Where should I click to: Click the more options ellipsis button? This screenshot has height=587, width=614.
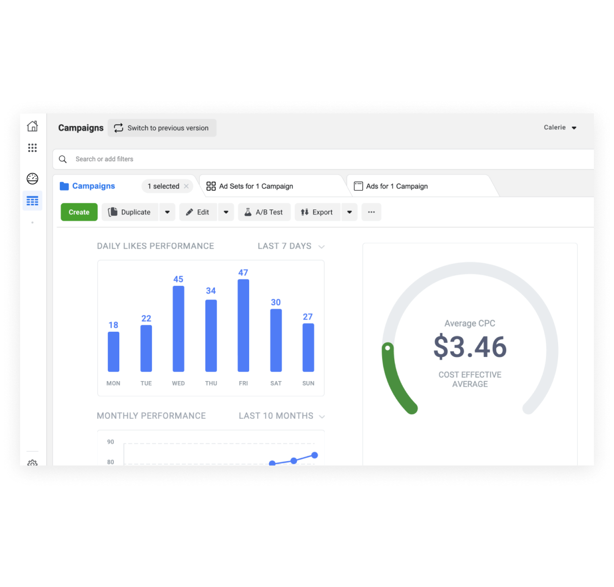coord(371,212)
